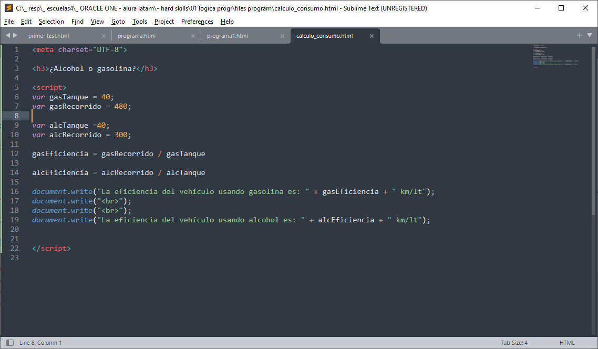Click line number 12 in gutter
Viewport: 598px width, 349px height.
15,153
